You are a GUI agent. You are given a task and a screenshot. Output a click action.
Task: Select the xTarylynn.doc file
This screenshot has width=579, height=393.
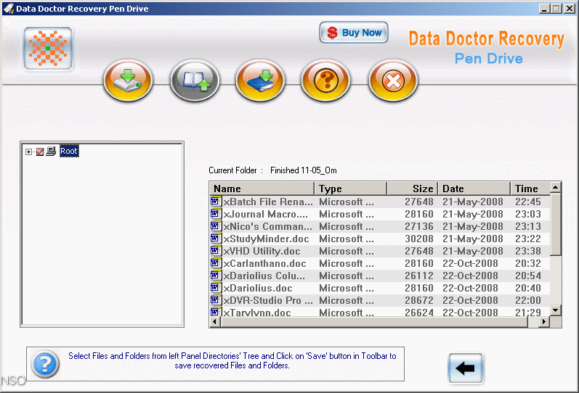[x=380, y=312]
